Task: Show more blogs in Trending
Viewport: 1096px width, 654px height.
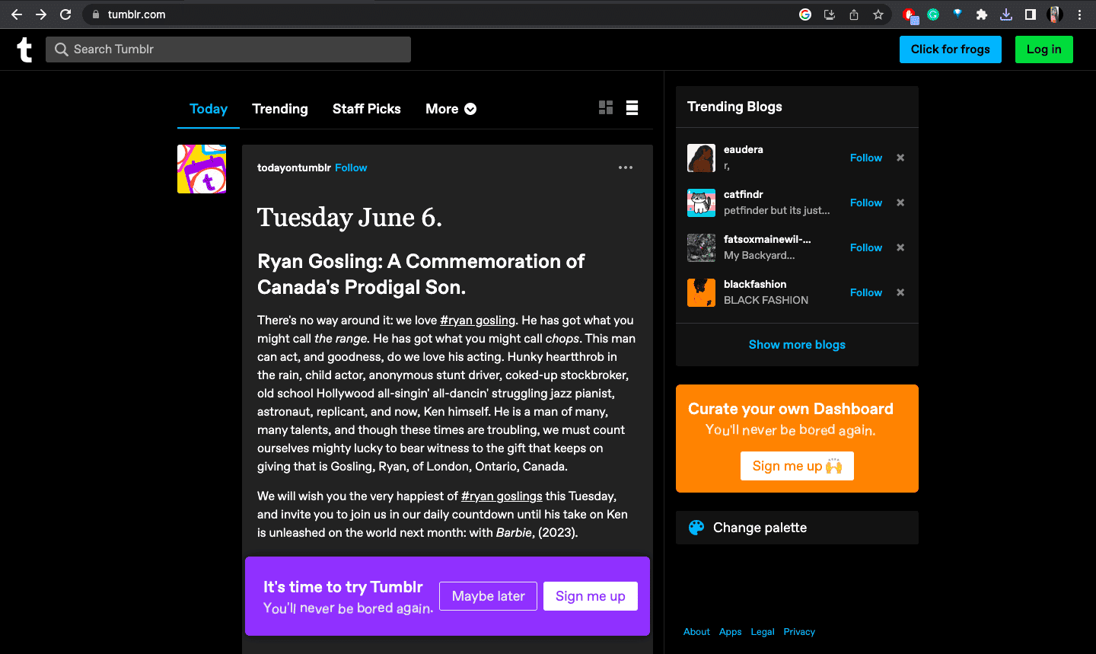Action: point(797,345)
